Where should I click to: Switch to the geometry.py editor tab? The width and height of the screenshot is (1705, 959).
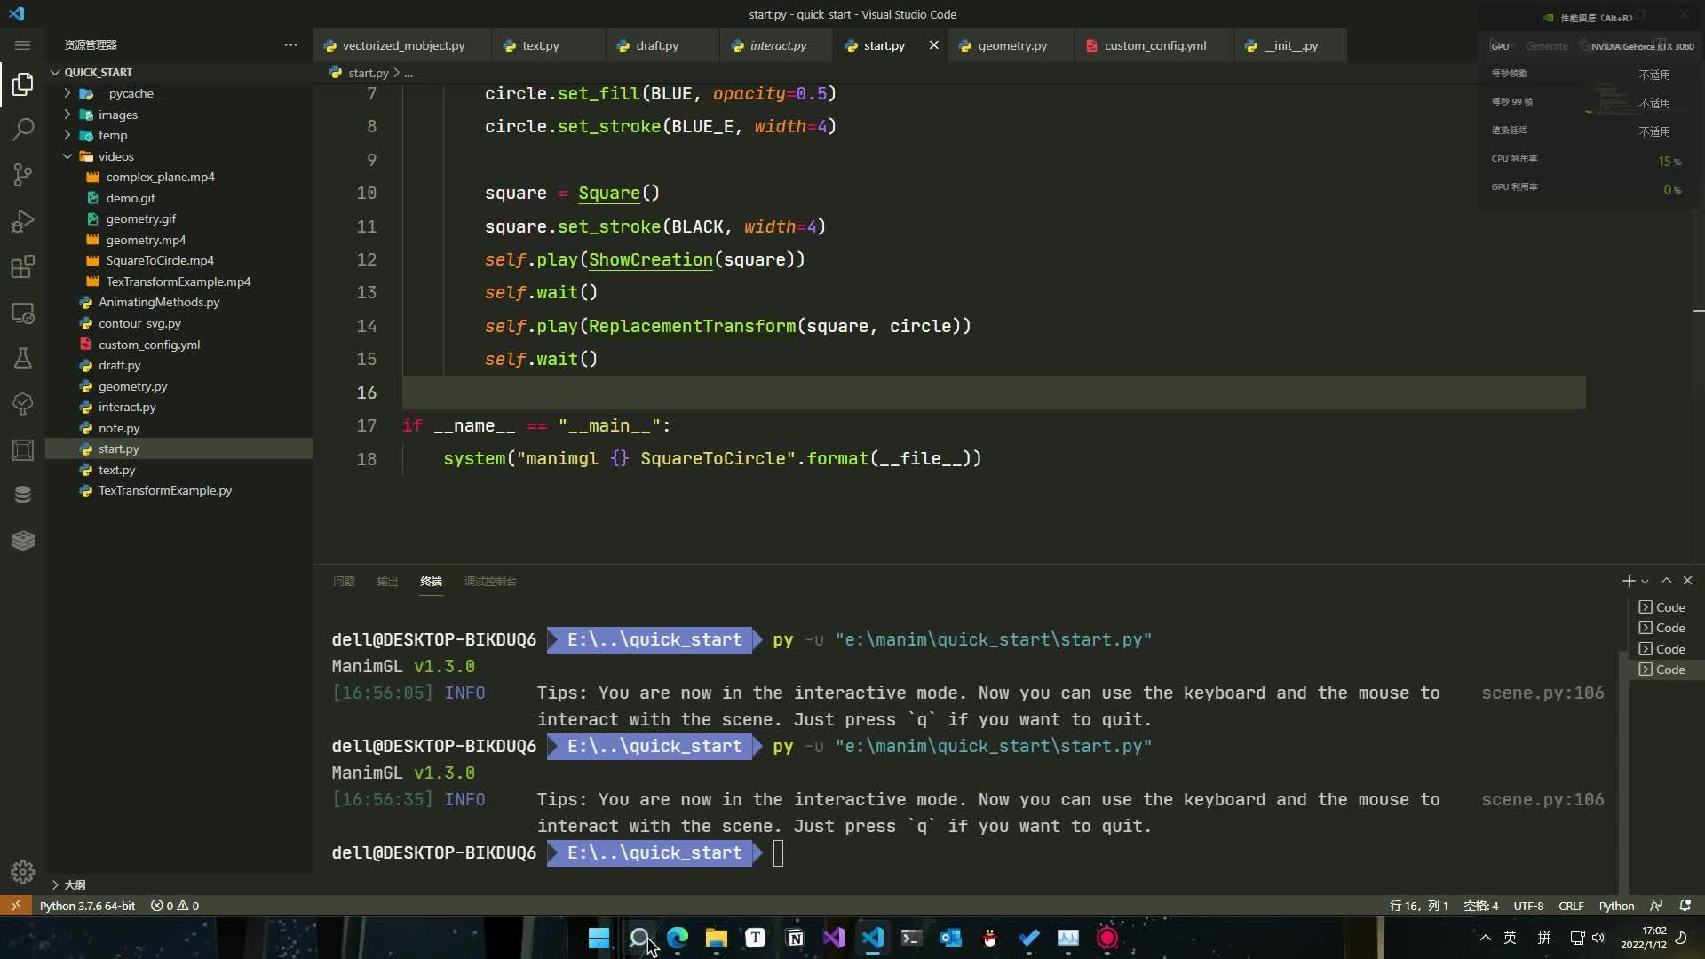(1011, 45)
